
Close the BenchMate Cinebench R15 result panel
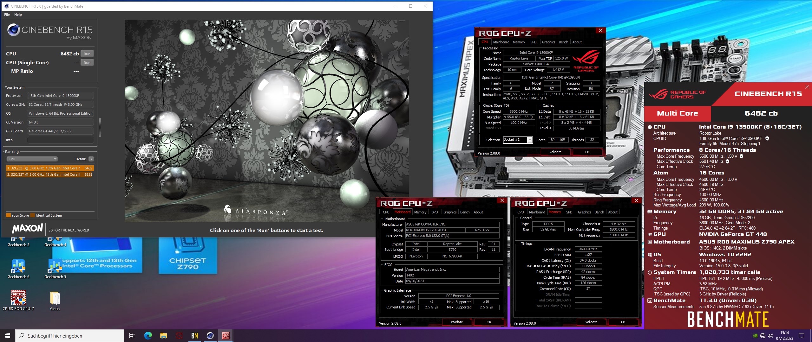click(807, 87)
